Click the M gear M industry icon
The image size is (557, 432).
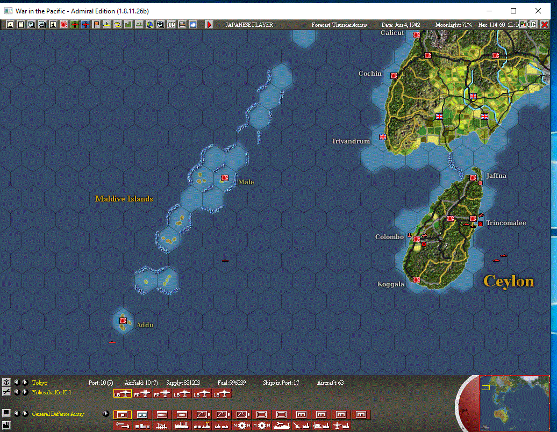(261, 425)
